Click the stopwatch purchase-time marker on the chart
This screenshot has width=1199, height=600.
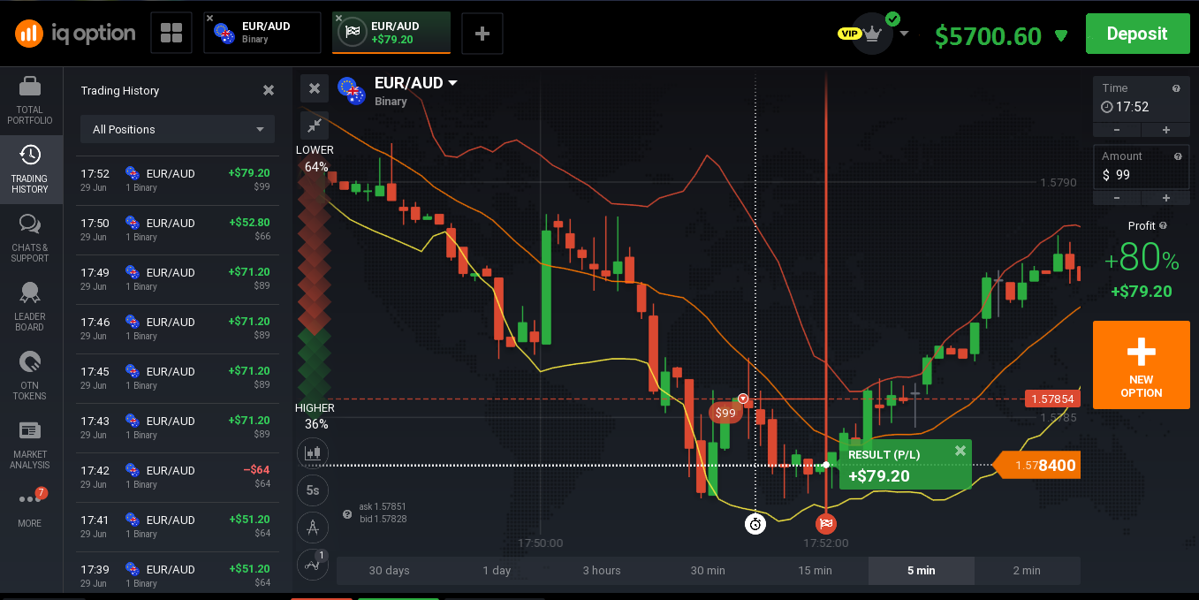point(755,524)
